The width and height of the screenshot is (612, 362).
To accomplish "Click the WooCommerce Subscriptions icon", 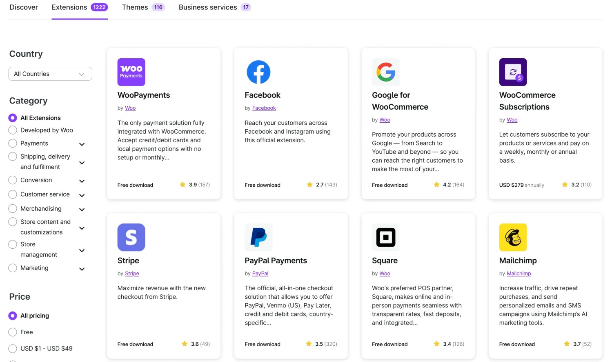I will [513, 72].
